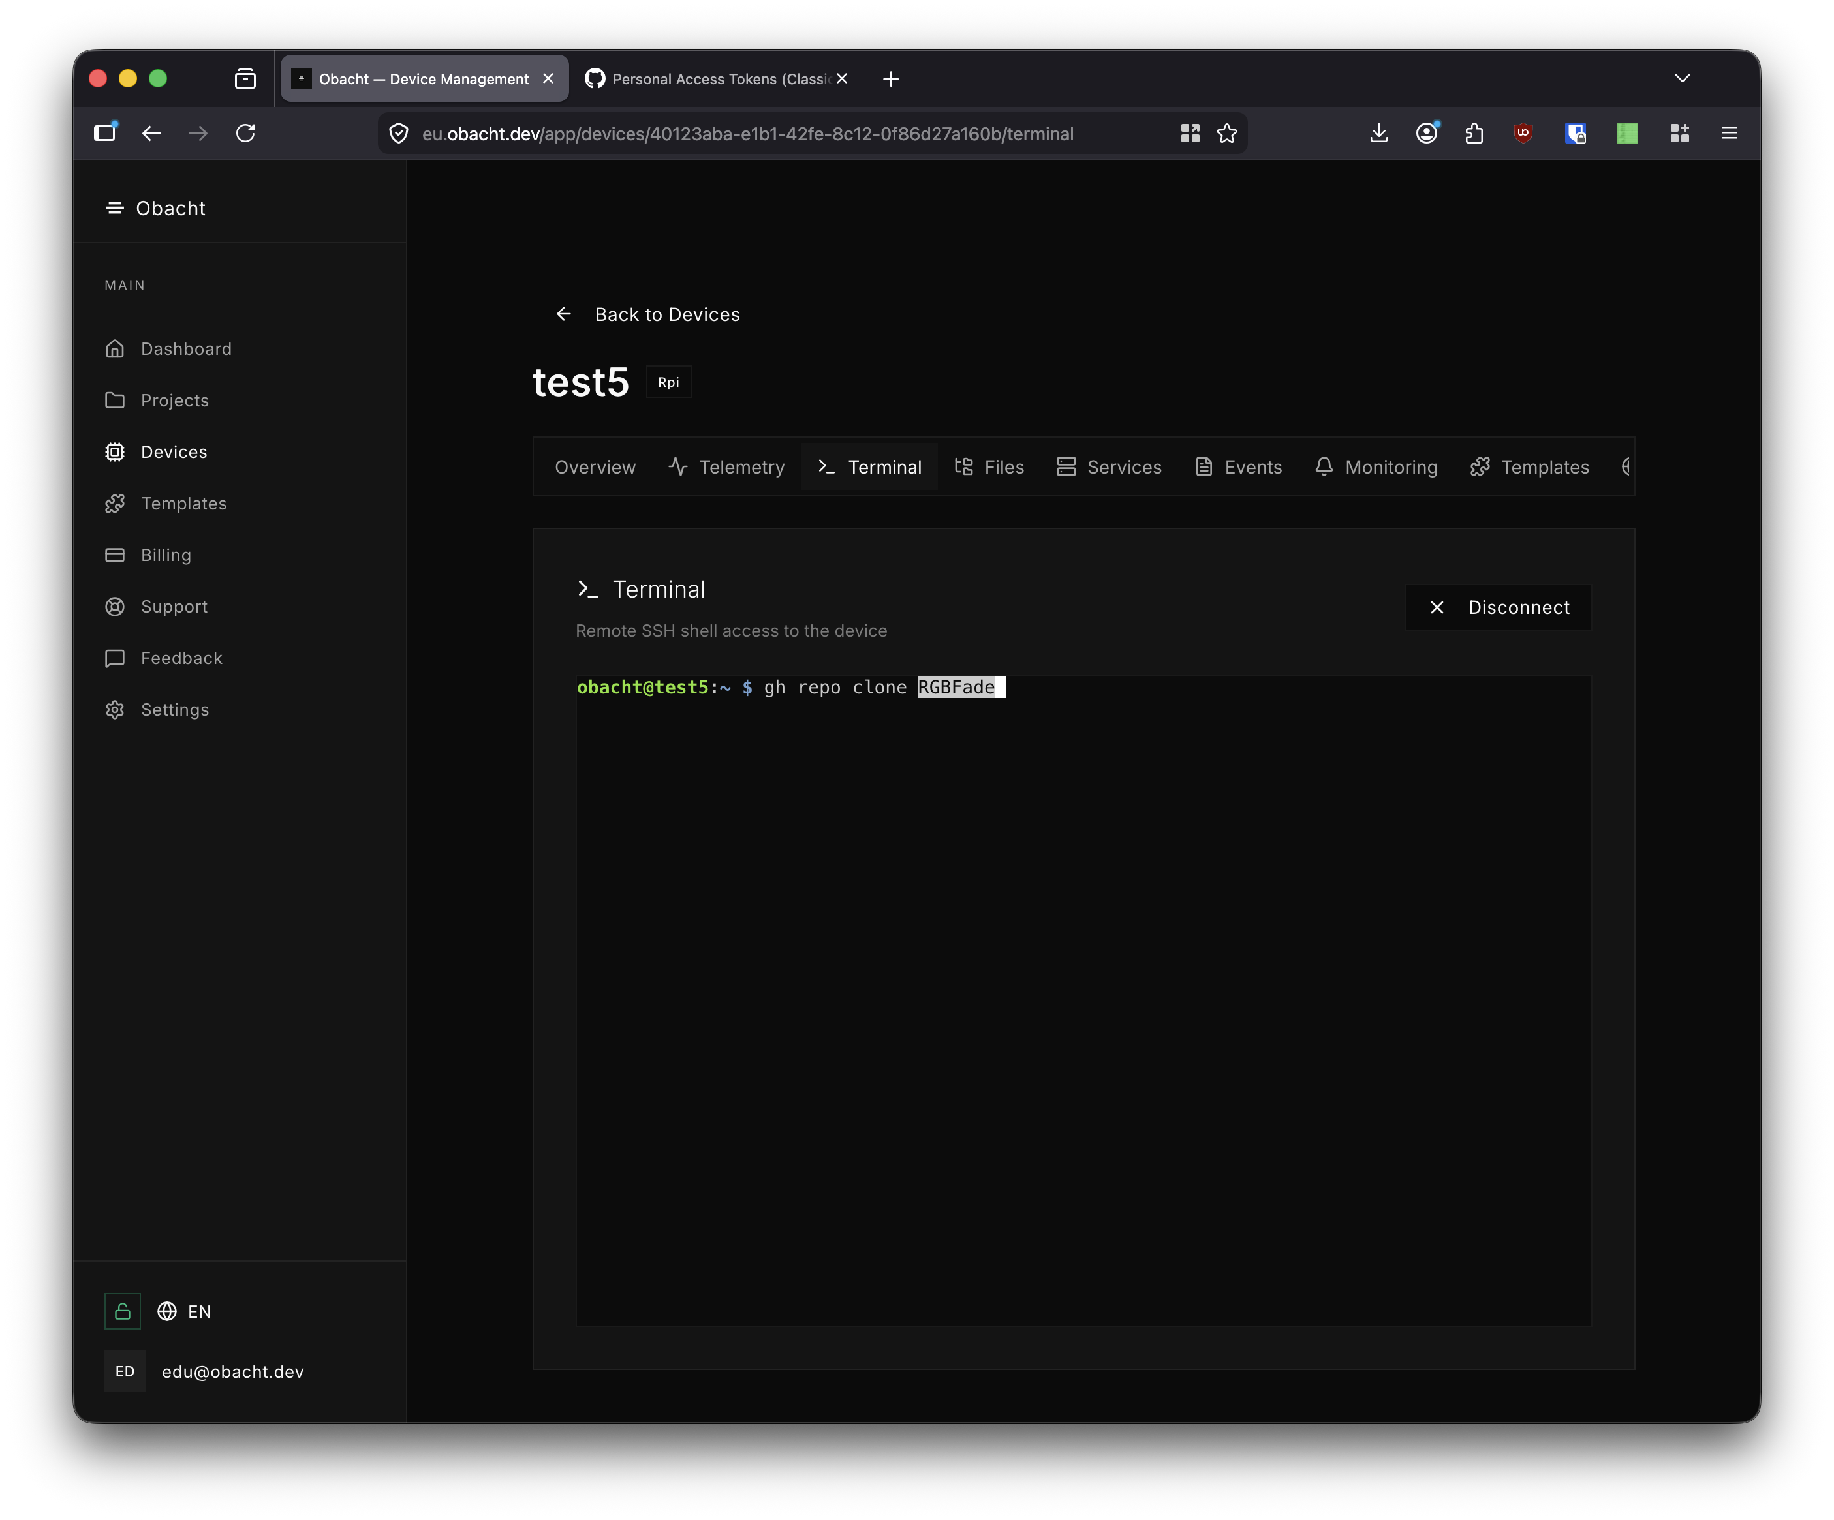1834x1520 pixels.
Task: Reload the page
Action: click(x=245, y=132)
